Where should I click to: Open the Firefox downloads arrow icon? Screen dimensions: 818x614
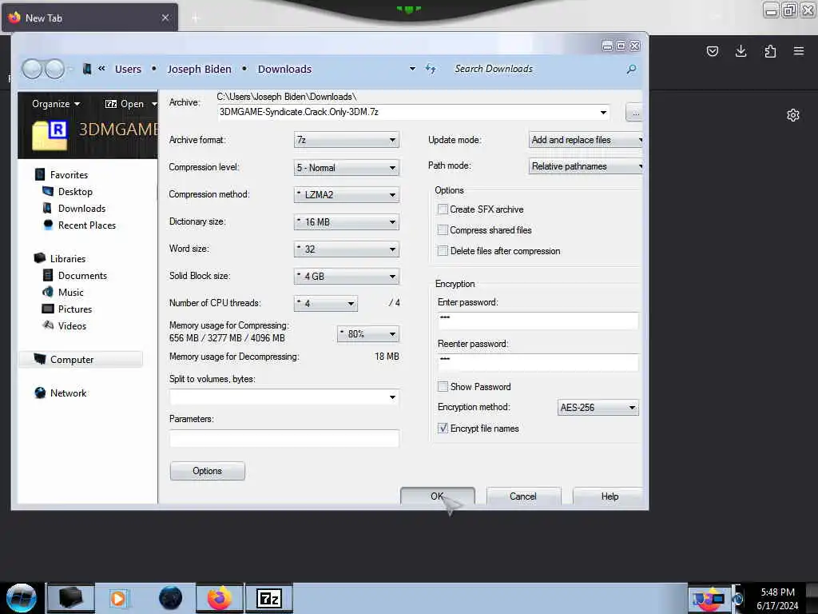click(x=741, y=51)
